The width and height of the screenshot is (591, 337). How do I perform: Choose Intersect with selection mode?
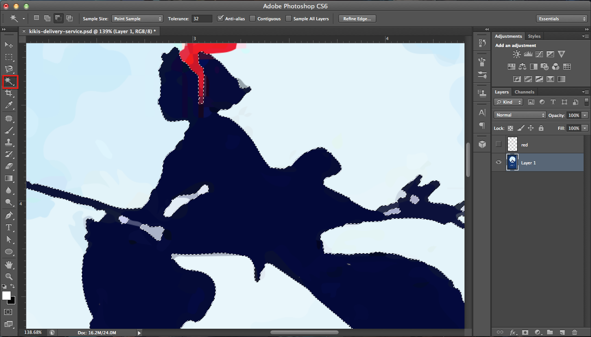click(x=69, y=18)
